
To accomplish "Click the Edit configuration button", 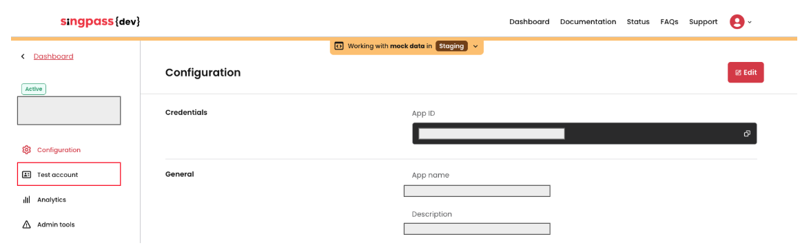I will 746,72.
